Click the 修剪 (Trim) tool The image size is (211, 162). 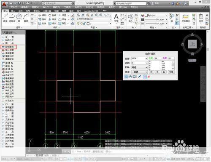pos(62,15)
